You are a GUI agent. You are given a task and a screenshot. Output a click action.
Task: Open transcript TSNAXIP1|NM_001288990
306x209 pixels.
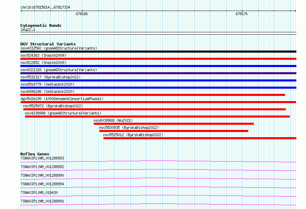point(42,175)
